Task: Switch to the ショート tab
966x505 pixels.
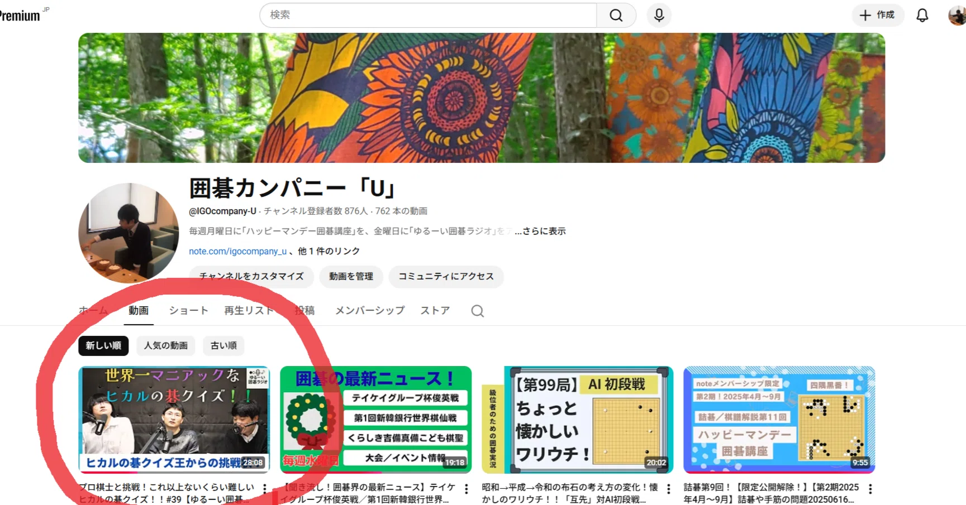Action: click(x=189, y=310)
